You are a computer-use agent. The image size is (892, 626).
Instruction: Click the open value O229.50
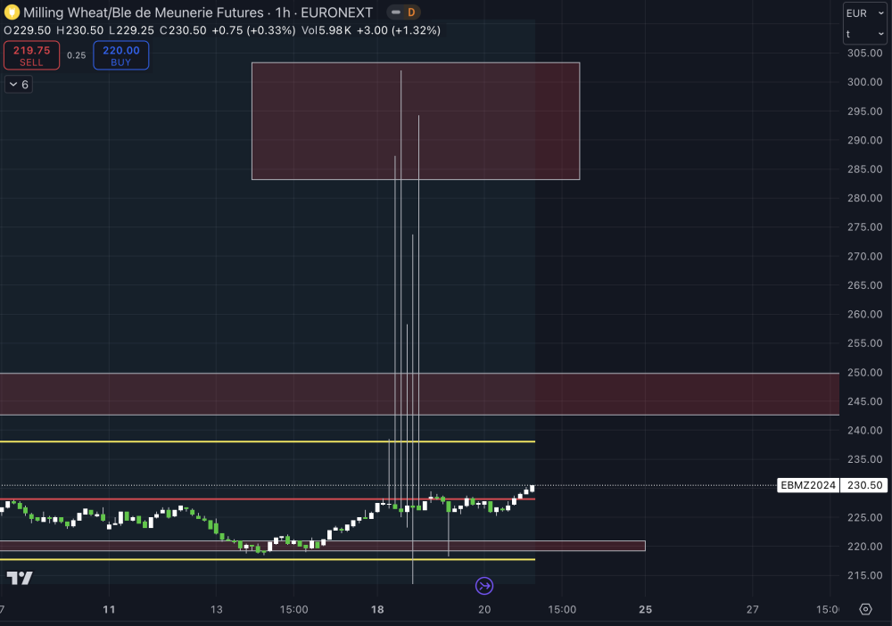pyautogui.click(x=28, y=30)
